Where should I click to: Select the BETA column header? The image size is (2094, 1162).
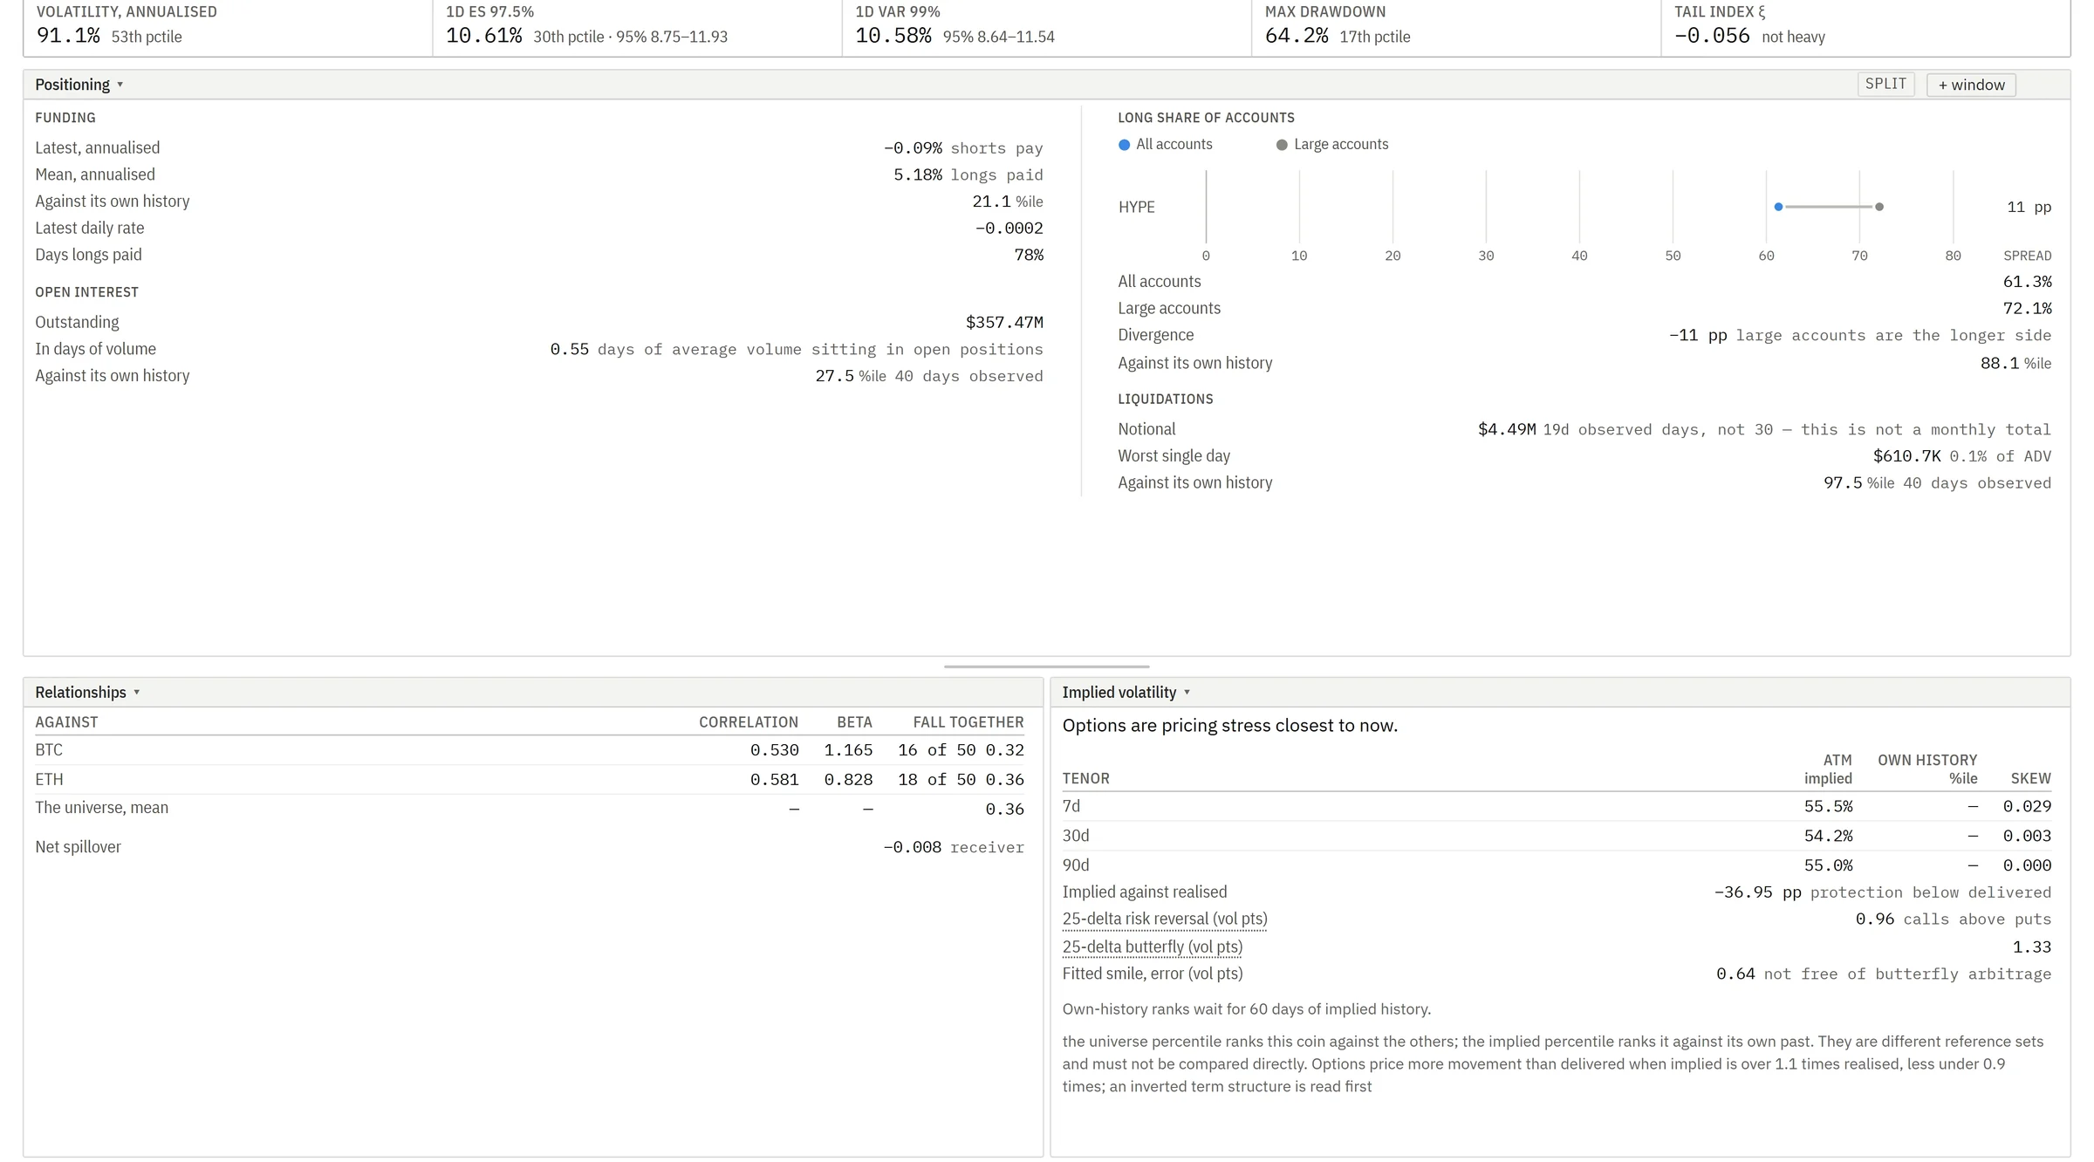tap(854, 722)
